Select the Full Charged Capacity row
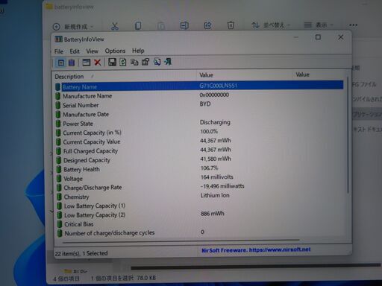Image resolution: width=382 pixels, height=286 pixels. pos(199,150)
